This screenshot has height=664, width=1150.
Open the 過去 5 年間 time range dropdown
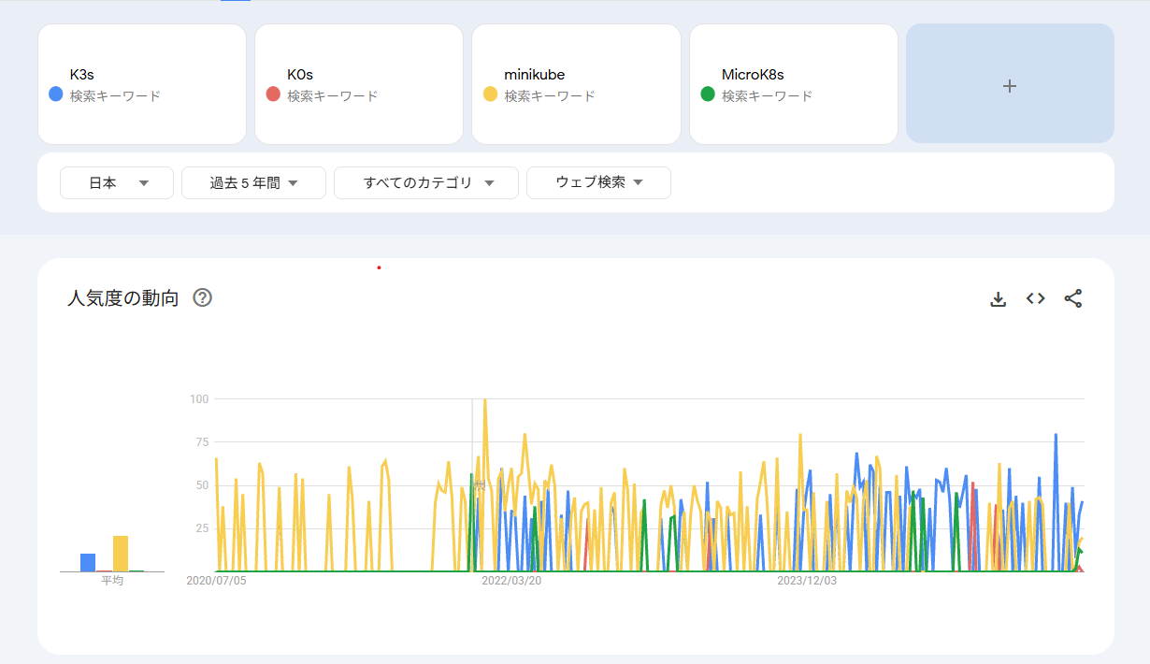253,183
